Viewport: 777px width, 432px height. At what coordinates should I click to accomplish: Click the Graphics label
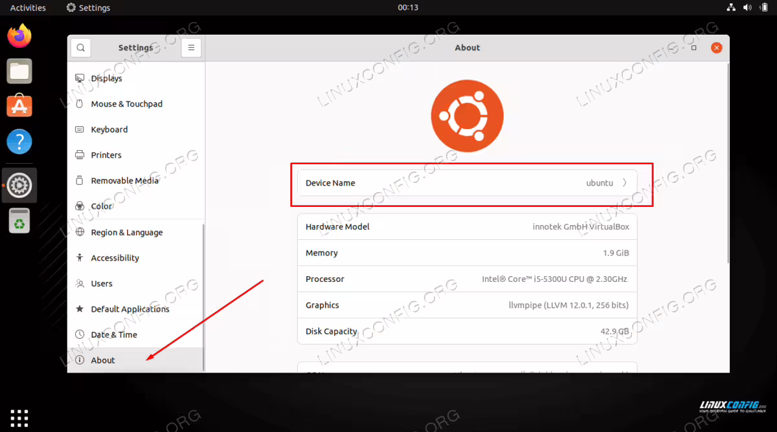(x=322, y=305)
